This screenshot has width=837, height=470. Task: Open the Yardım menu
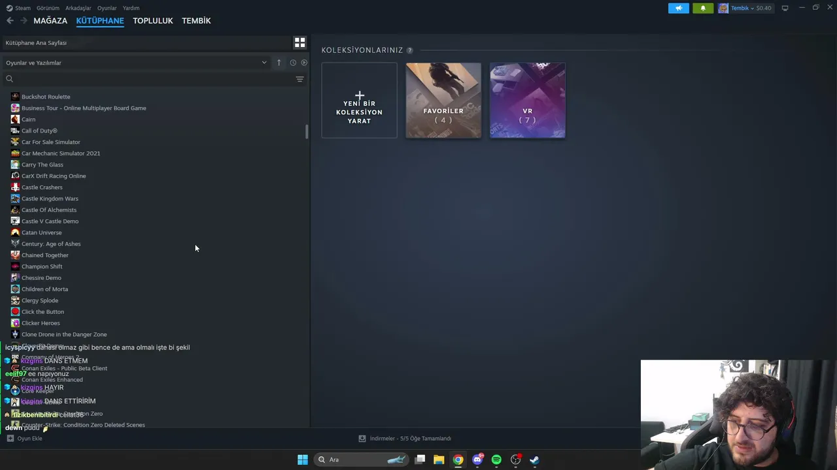[x=131, y=8]
